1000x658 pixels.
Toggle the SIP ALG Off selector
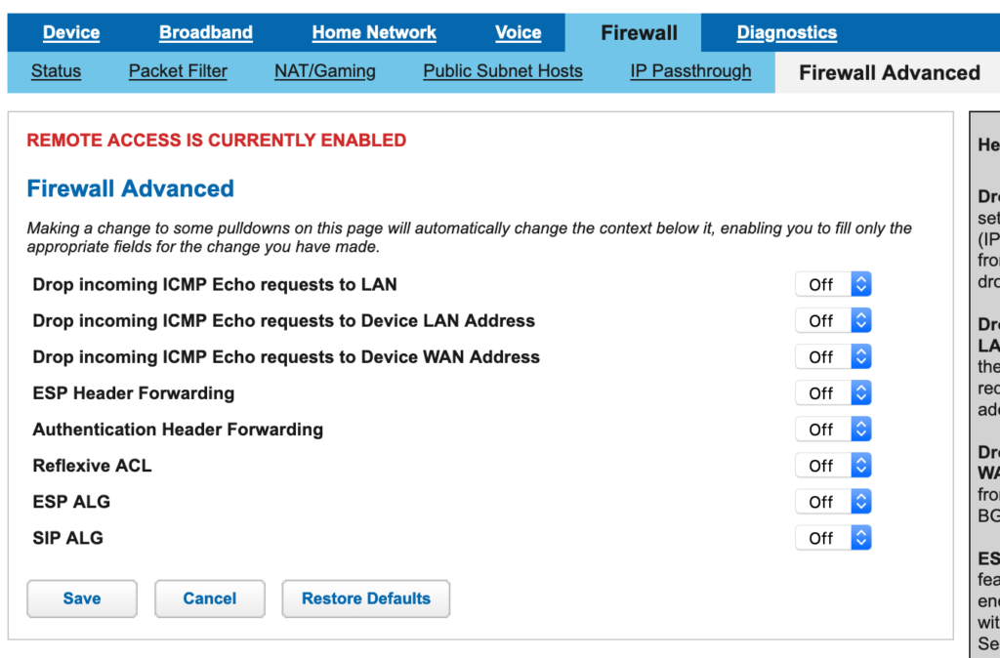[x=833, y=538]
